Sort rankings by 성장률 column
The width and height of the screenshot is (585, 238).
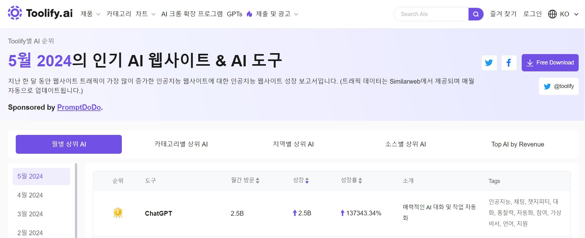click(361, 180)
